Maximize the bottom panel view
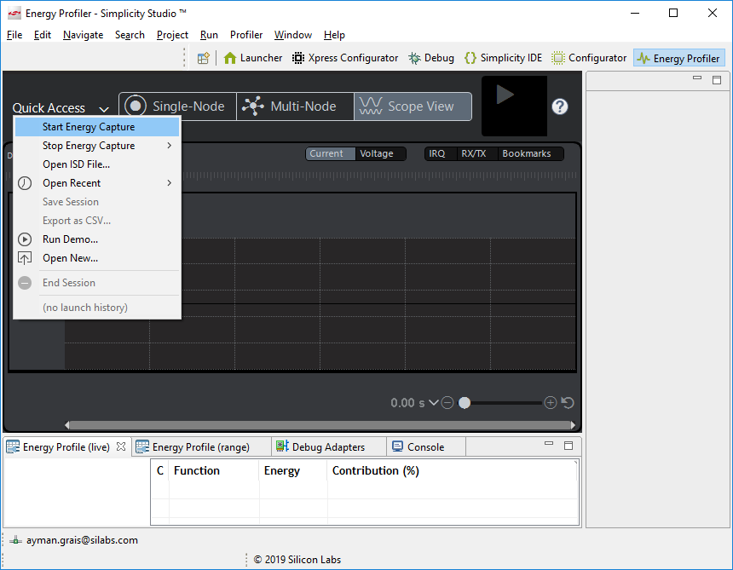This screenshot has height=570, width=733. (x=569, y=446)
